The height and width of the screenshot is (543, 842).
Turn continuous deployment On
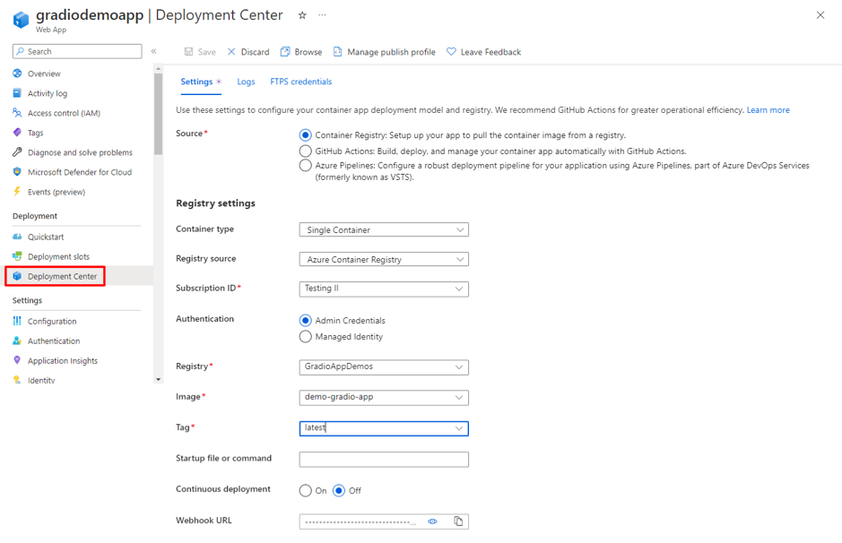click(305, 491)
